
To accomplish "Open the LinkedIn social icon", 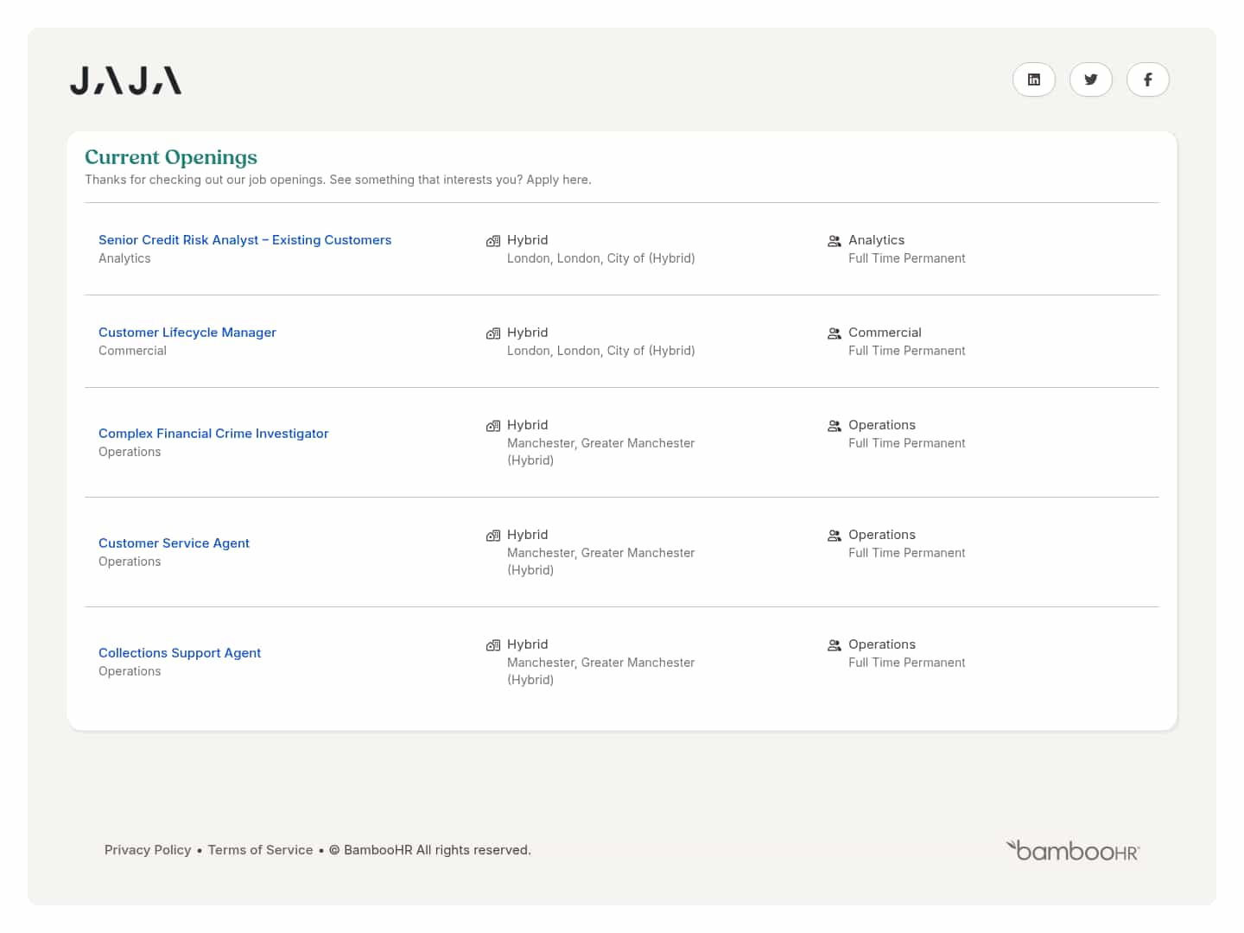I will tap(1034, 79).
